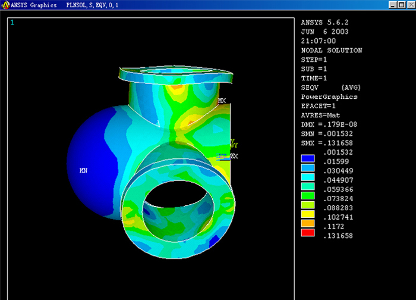Click the legend value .030449
Screen dimensions: 416x300
coord(338,171)
